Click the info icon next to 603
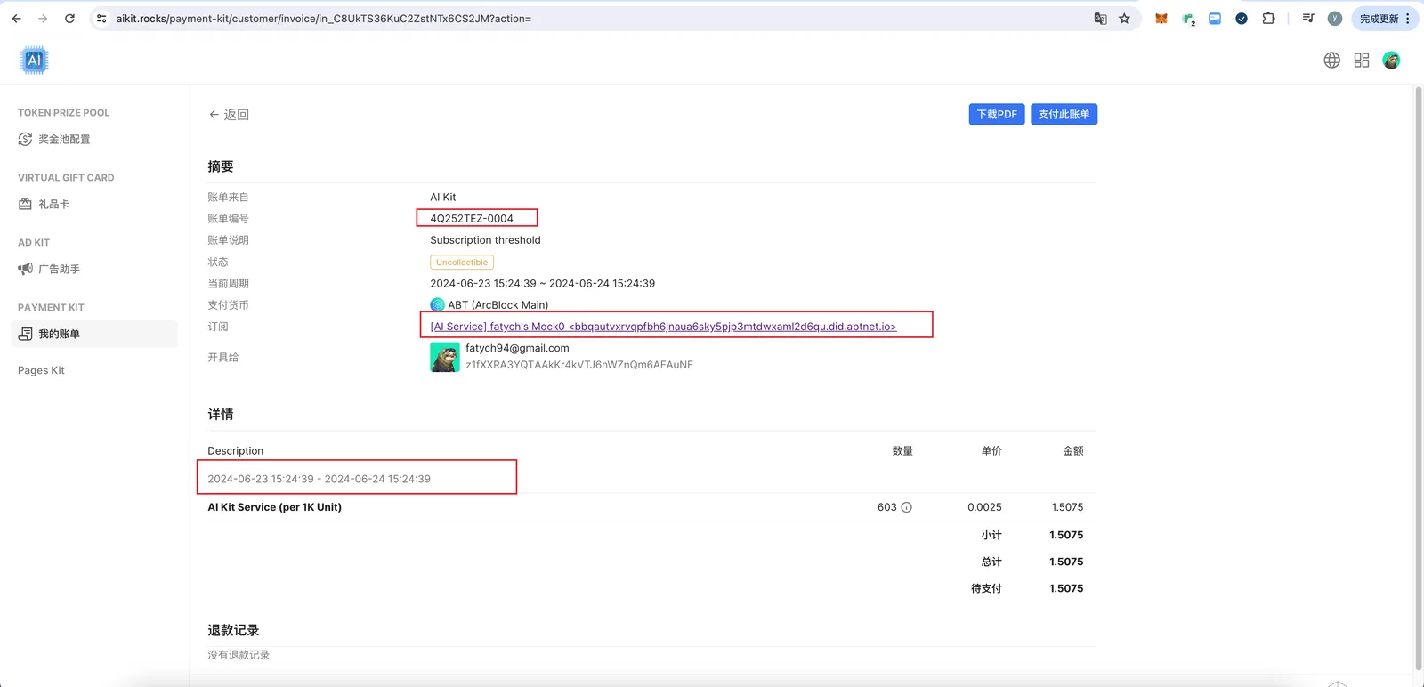The height and width of the screenshot is (687, 1424). 907,507
